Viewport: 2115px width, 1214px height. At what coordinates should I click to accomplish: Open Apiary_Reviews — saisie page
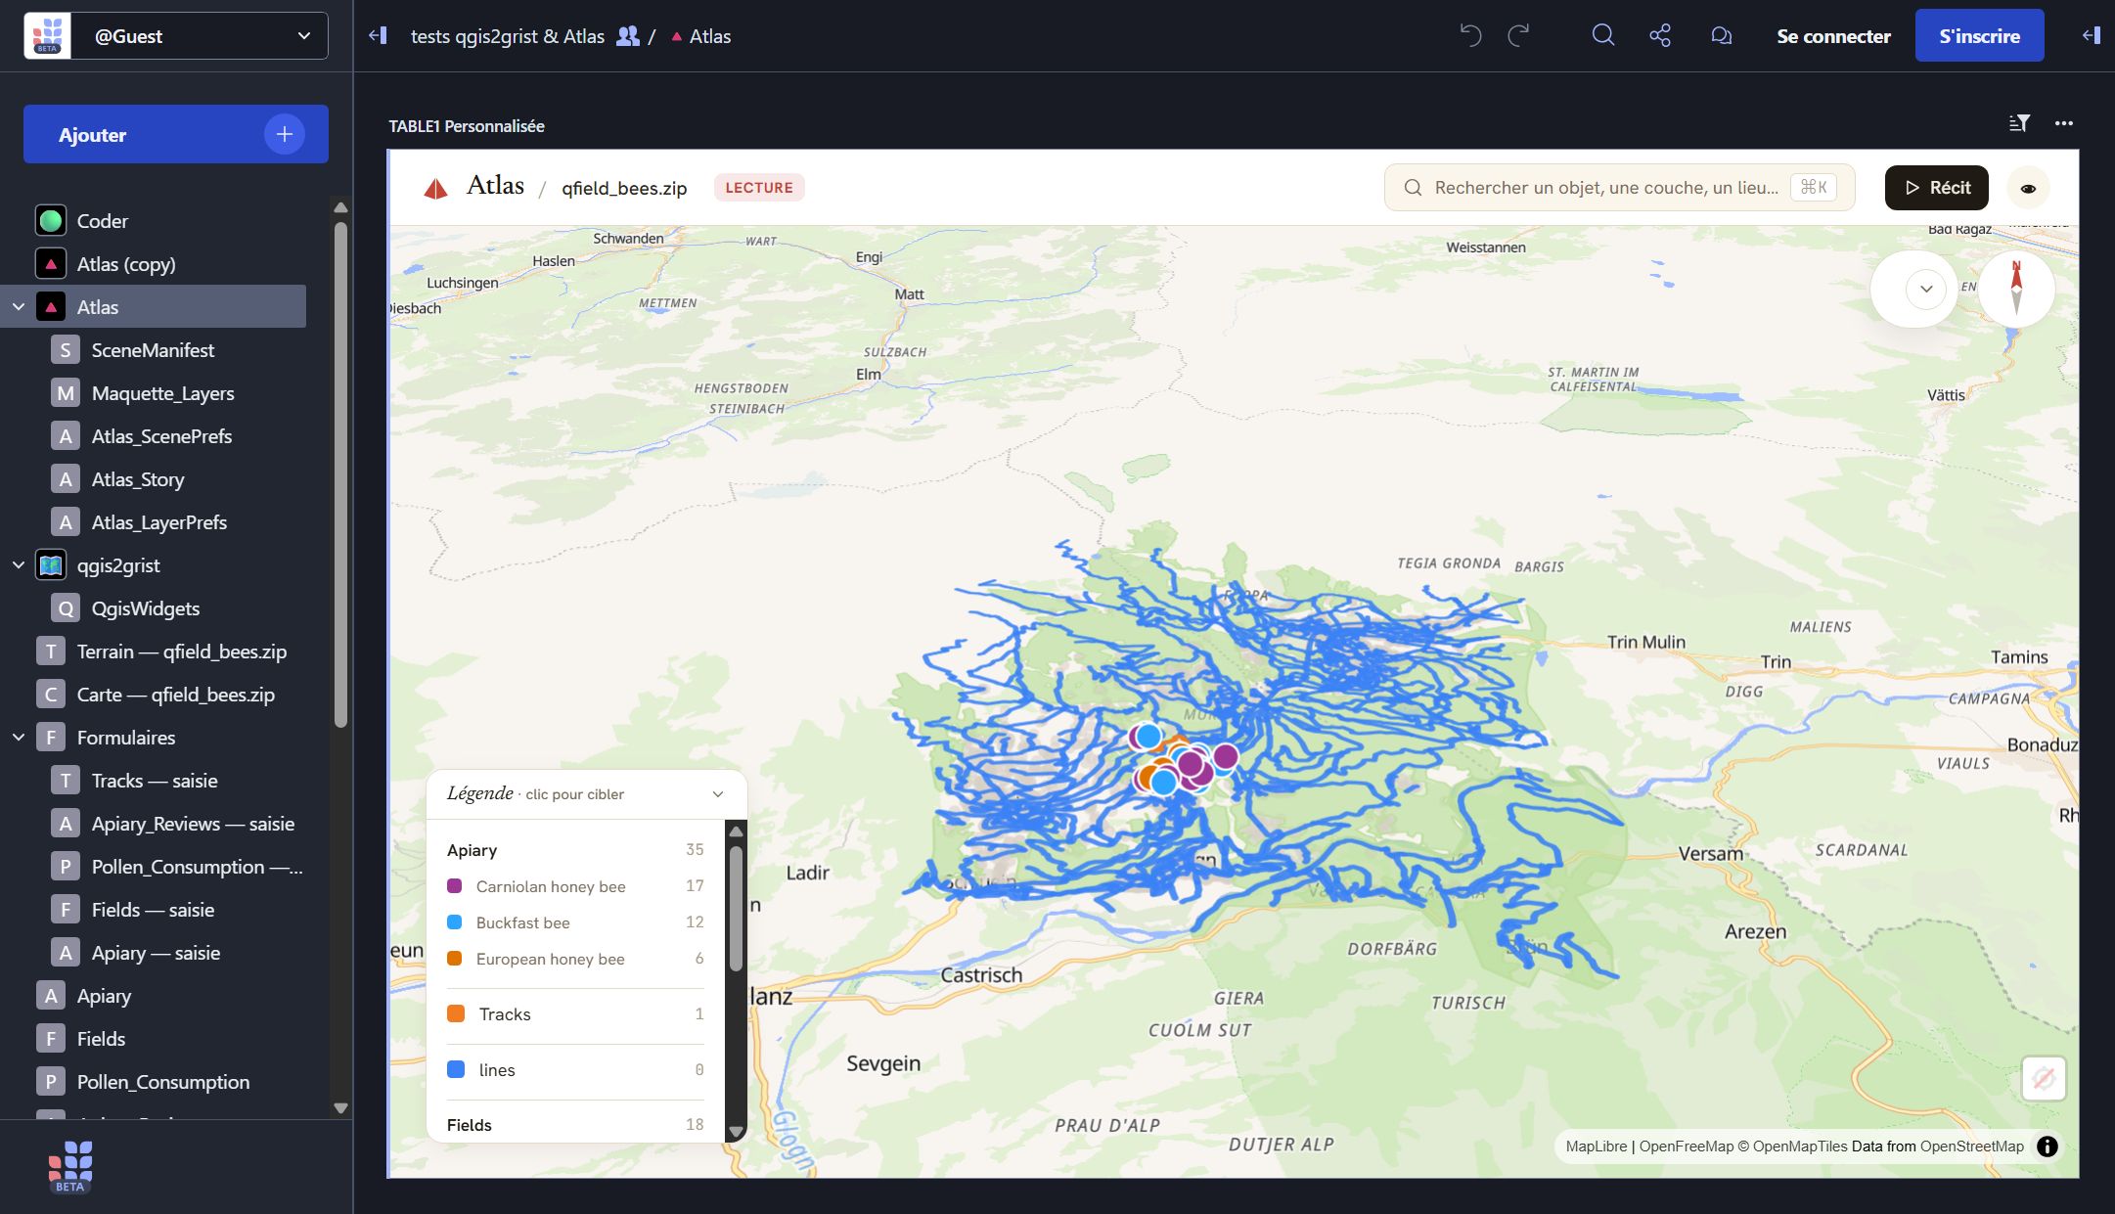pos(193,824)
